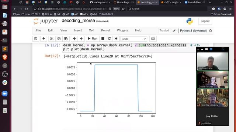Open Sublime Text from the dock

(5, 49)
